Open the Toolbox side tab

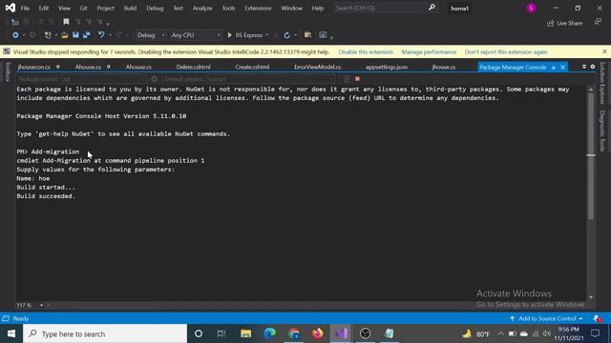pos(7,72)
